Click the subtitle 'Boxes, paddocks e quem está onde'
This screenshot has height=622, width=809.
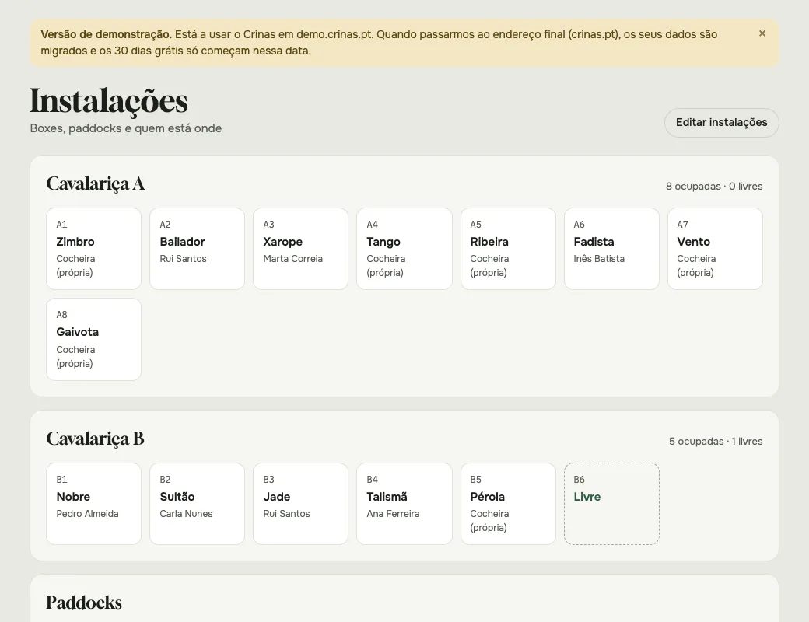coord(126,128)
